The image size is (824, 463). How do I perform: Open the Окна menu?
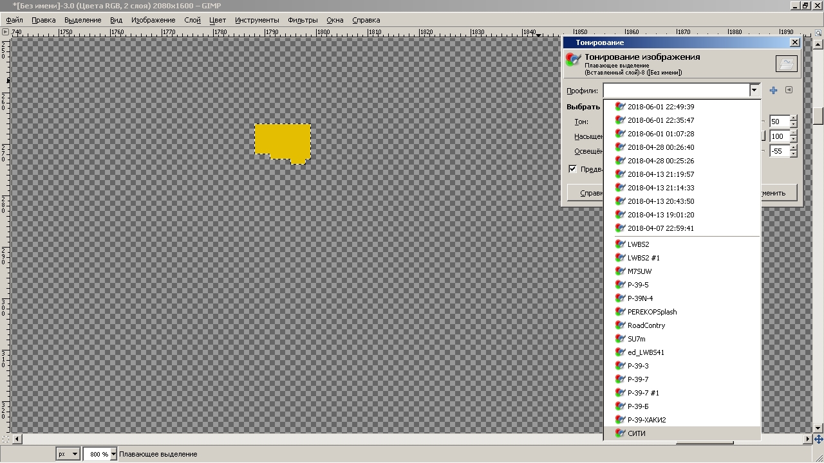pyautogui.click(x=334, y=20)
